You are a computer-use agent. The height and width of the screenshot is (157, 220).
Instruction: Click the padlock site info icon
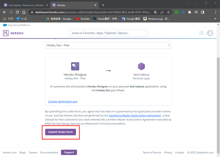32,12
